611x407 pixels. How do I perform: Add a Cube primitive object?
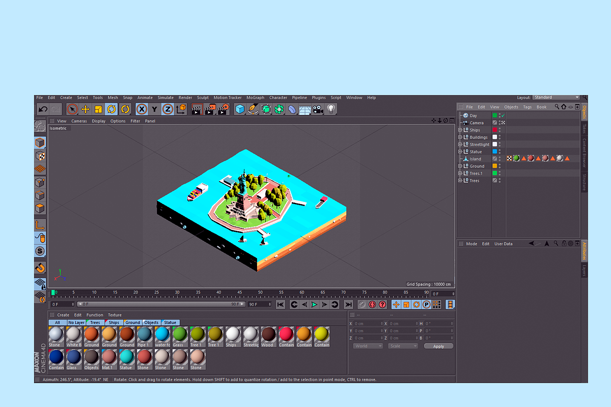pyautogui.click(x=240, y=109)
